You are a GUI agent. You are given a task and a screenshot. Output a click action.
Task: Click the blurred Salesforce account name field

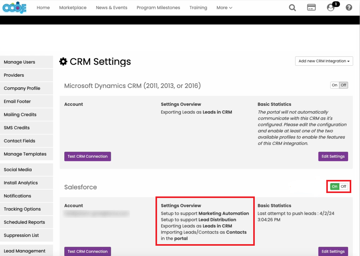coord(96,214)
